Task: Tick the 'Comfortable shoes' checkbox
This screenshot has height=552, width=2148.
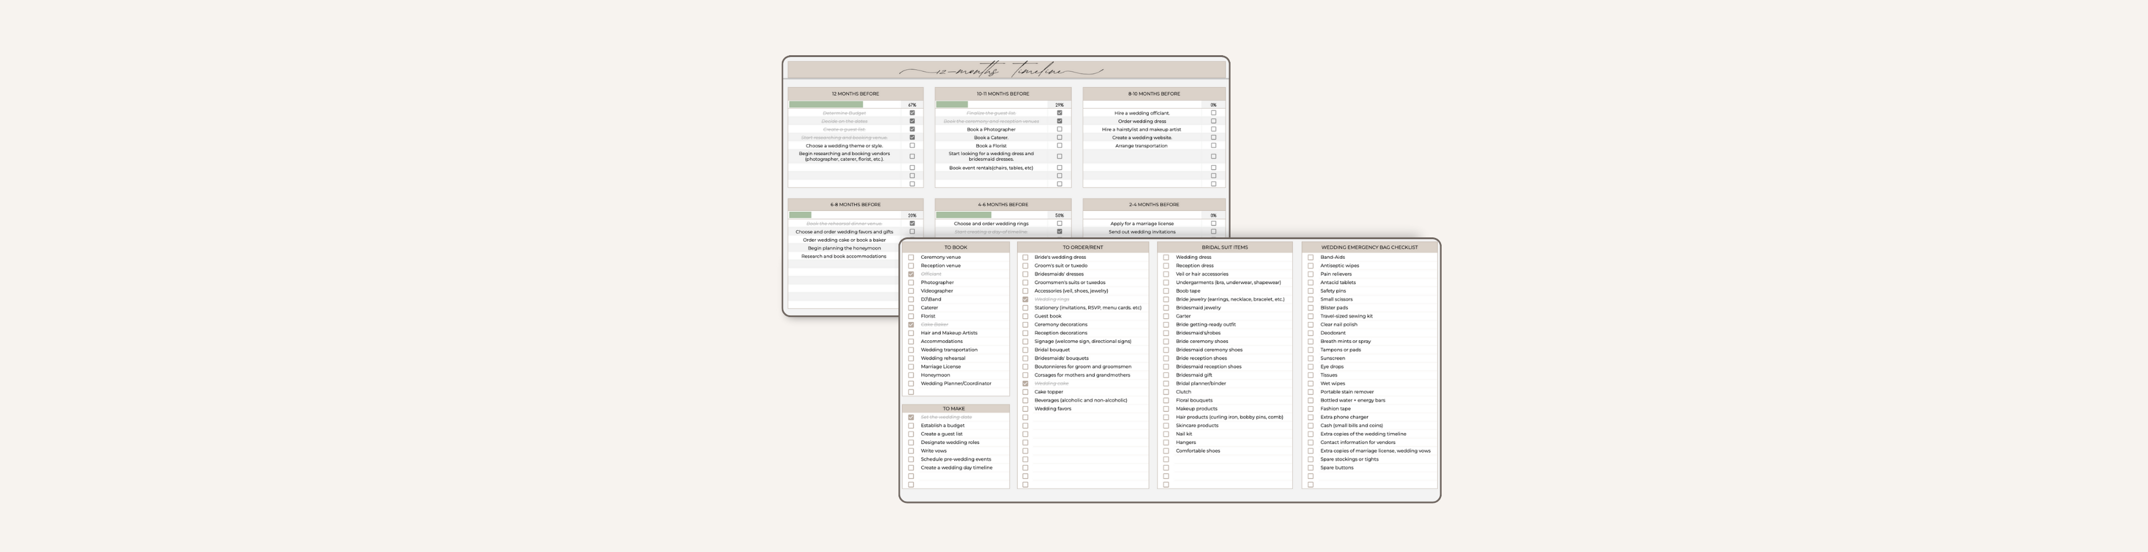Action: [x=1165, y=451]
